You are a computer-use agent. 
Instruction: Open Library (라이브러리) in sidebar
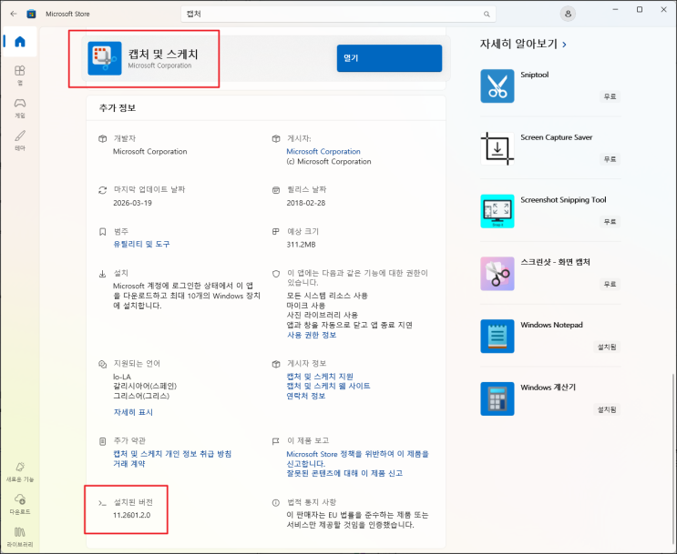(20, 538)
